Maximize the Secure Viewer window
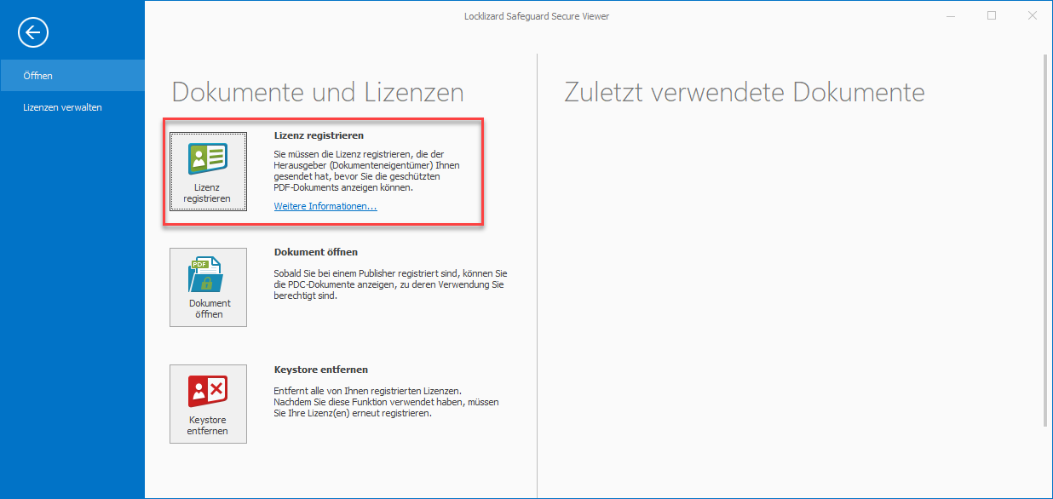1053x499 pixels. click(x=992, y=16)
